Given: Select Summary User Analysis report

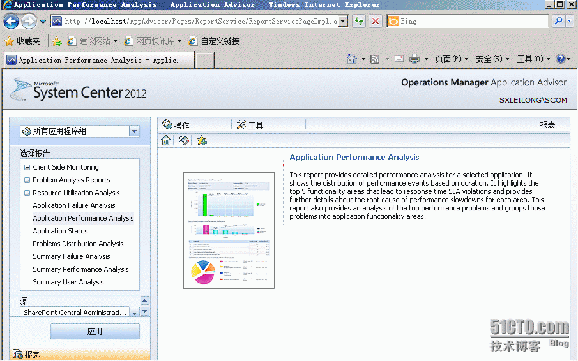Looking at the screenshot, I should (68, 283).
